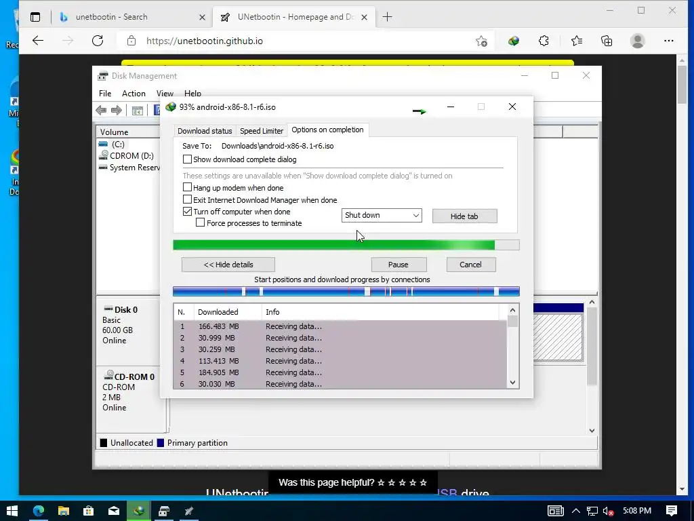The width and height of the screenshot is (694, 521).
Task: Open the Extensions puzzle icon in Edge
Action: pyautogui.click(x=544, y=41)
